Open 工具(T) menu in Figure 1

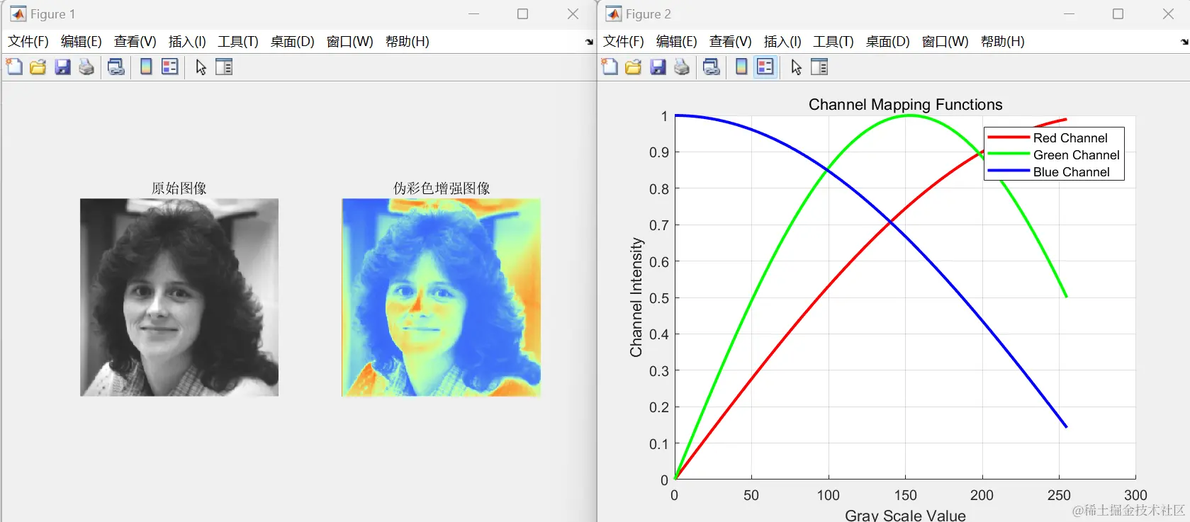click(238, 42)
